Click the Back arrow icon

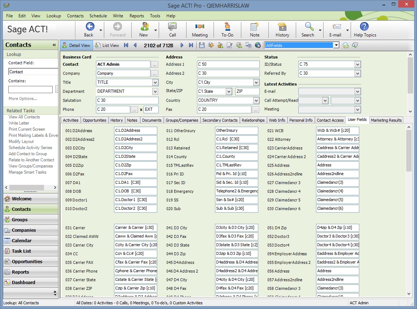90,27
